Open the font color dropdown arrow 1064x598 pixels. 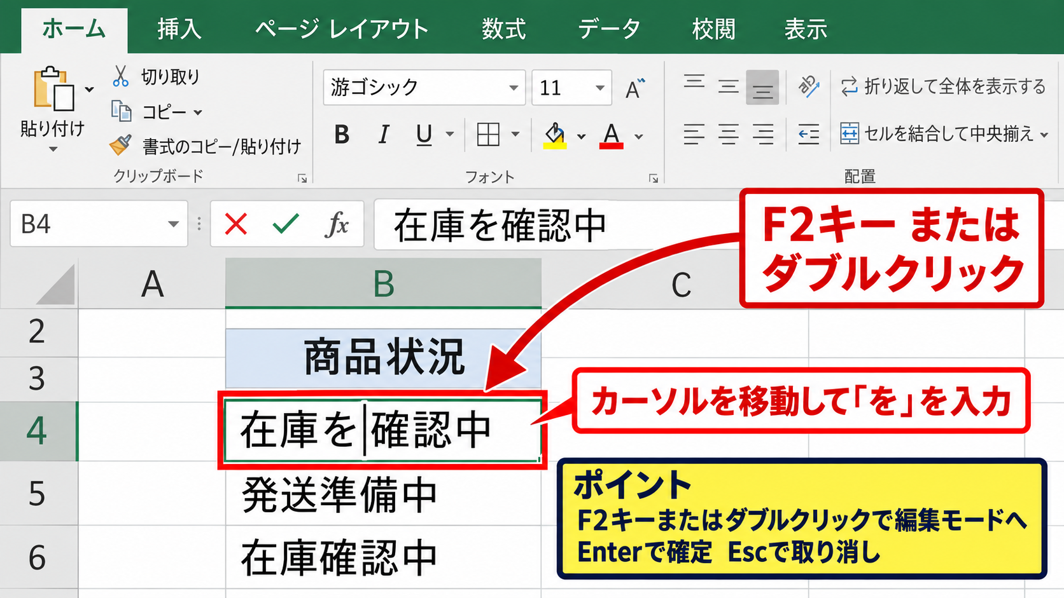pyautogui.click(x=639, y=136)
